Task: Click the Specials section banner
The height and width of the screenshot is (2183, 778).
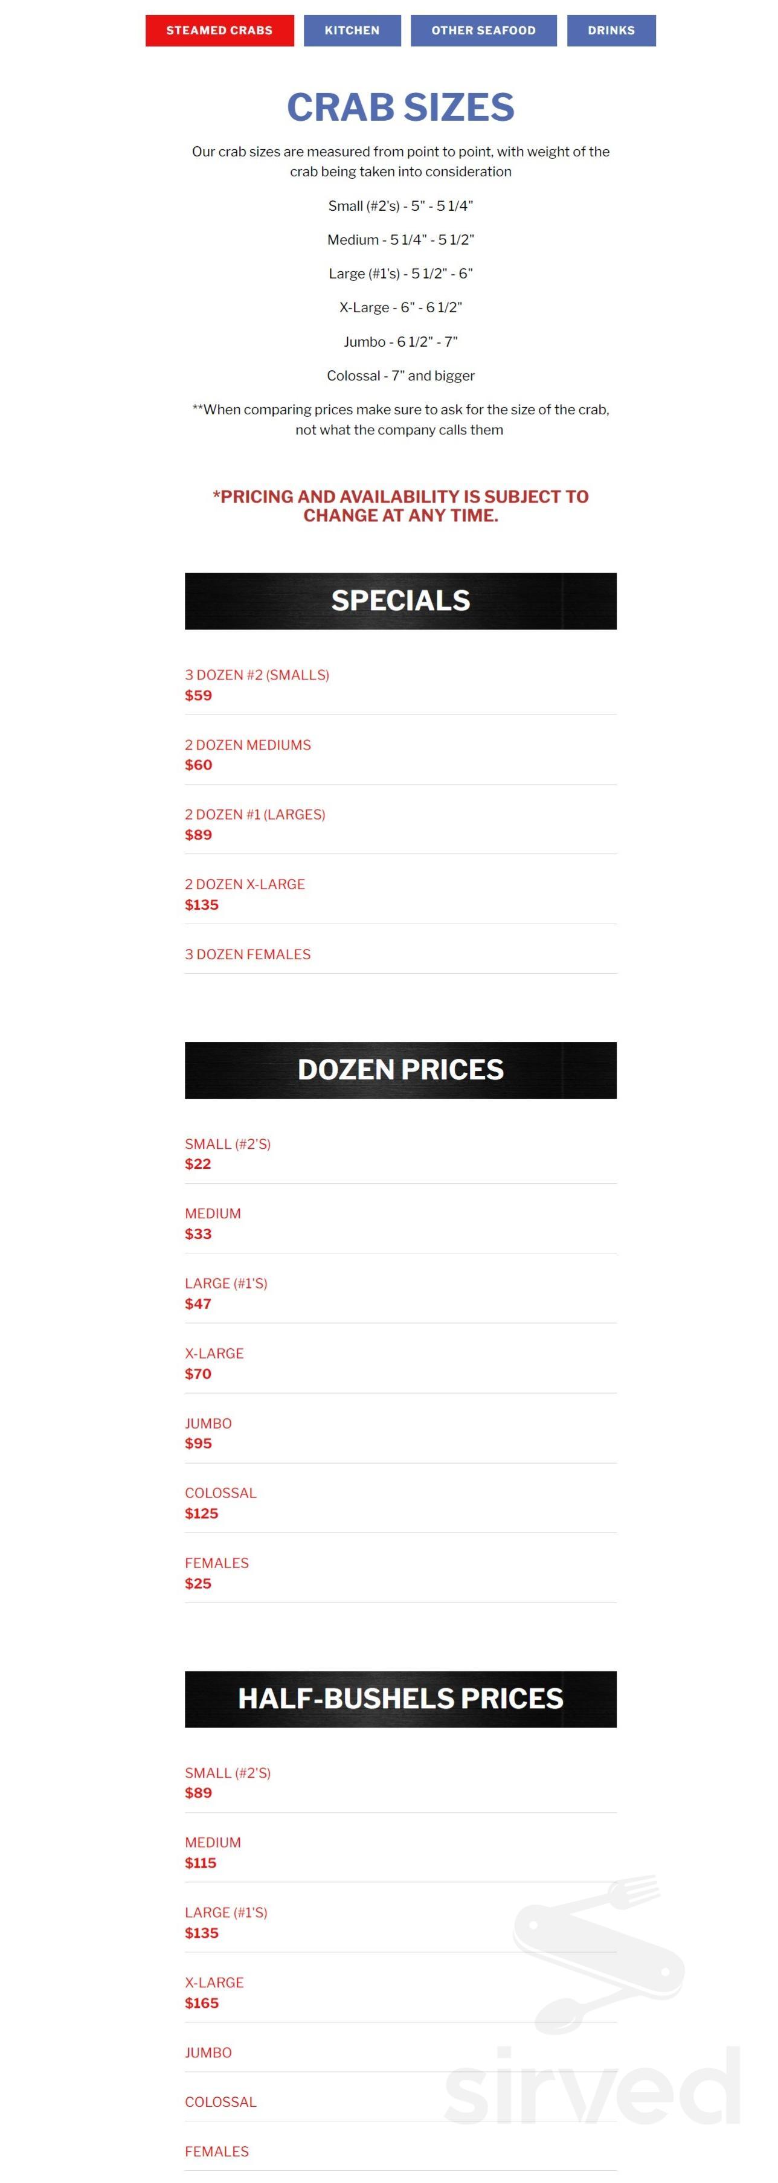Action: pyautogui.click(x=400, y=601)
